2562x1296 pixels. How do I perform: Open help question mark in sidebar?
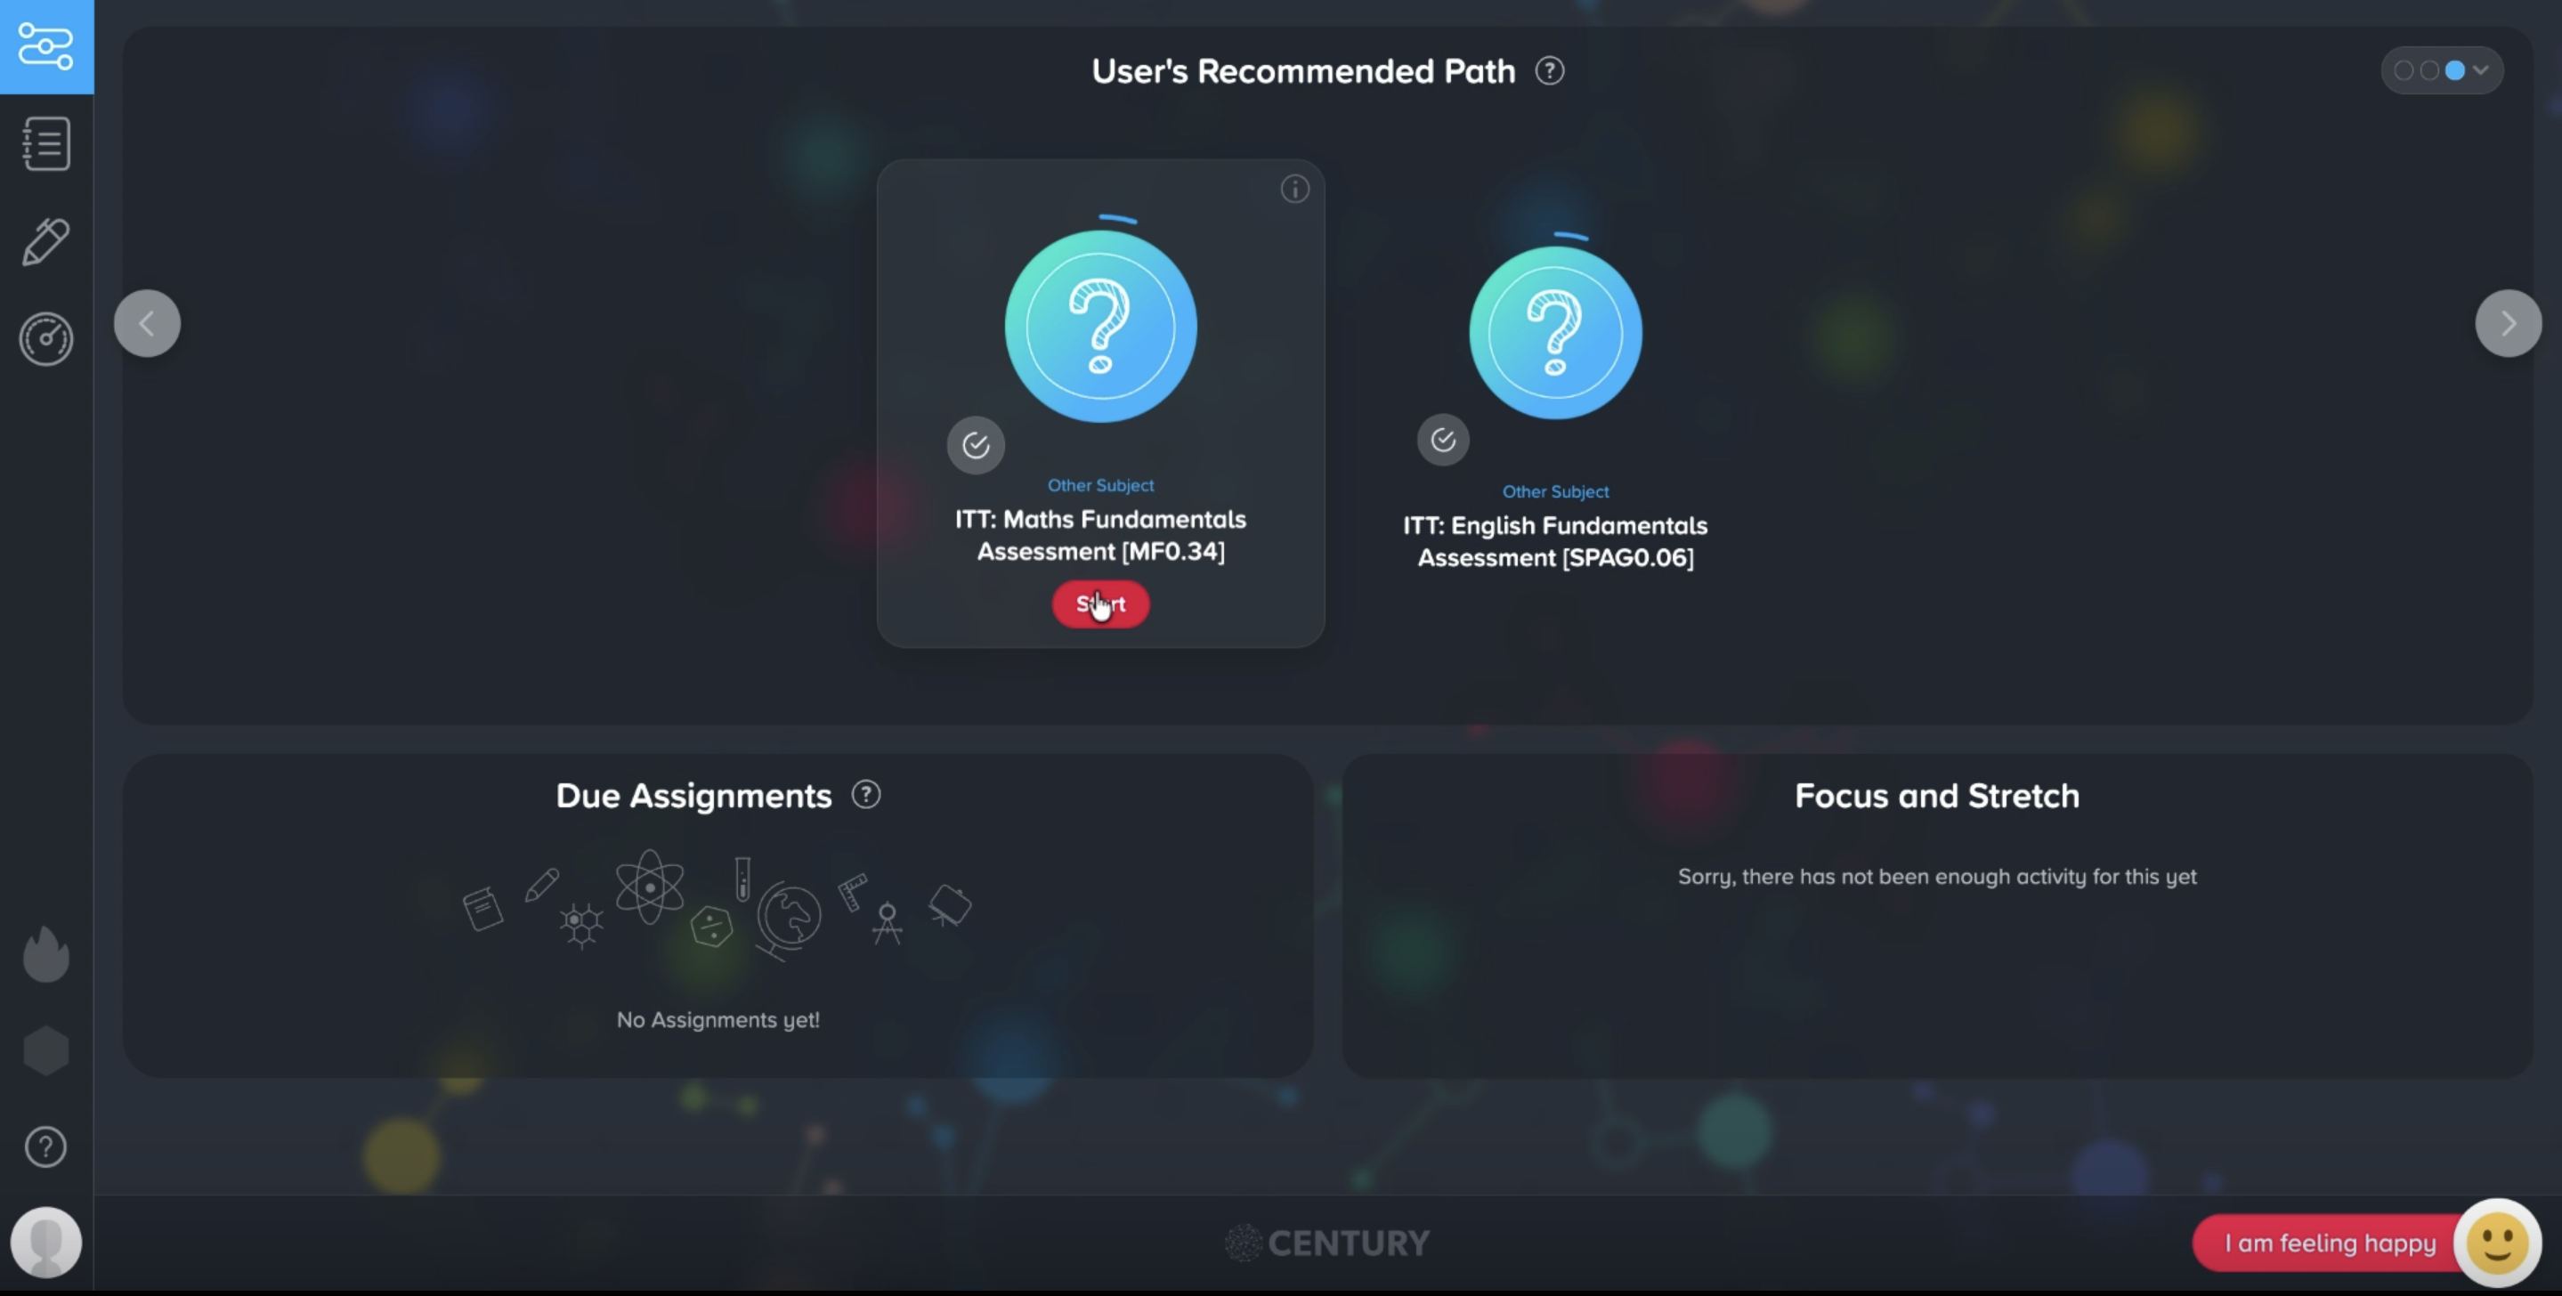(x=45, y=1146)
